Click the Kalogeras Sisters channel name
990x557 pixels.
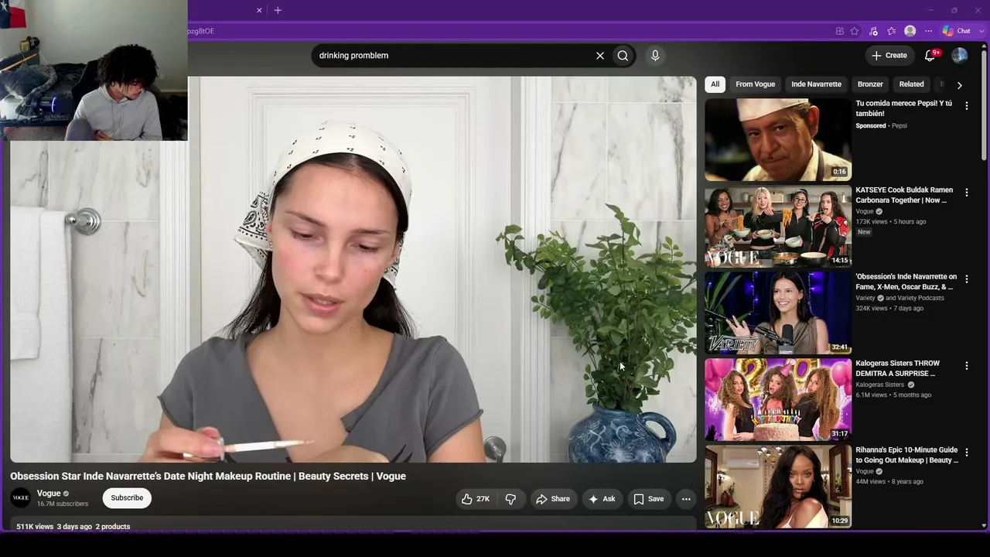879,384
